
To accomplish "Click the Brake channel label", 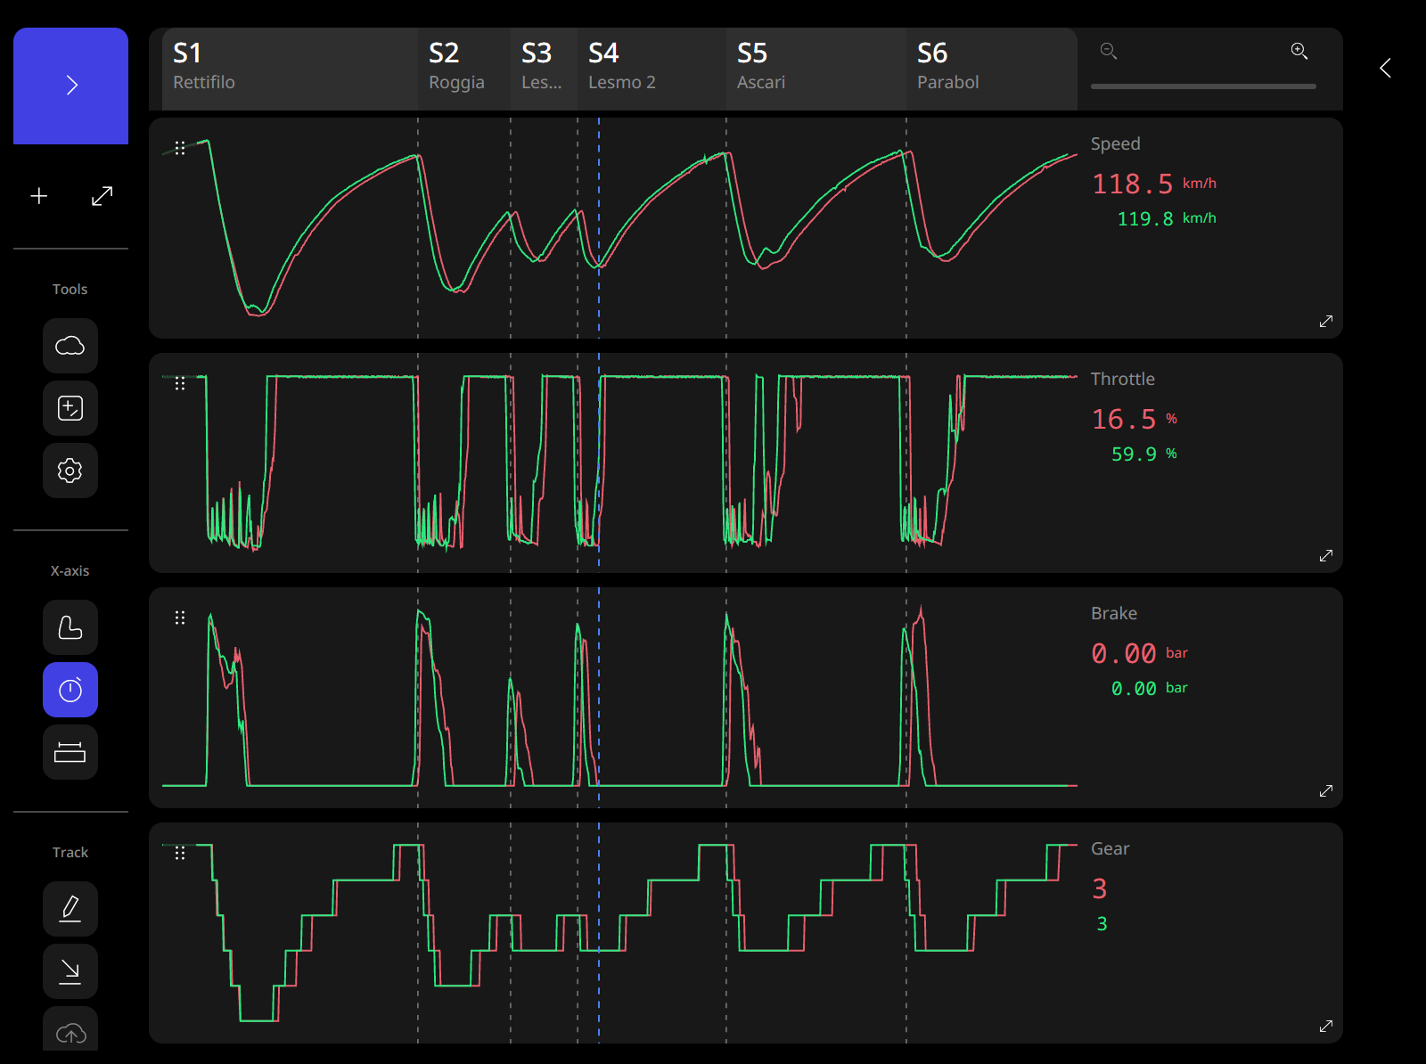I will (x=1113, y=613).
